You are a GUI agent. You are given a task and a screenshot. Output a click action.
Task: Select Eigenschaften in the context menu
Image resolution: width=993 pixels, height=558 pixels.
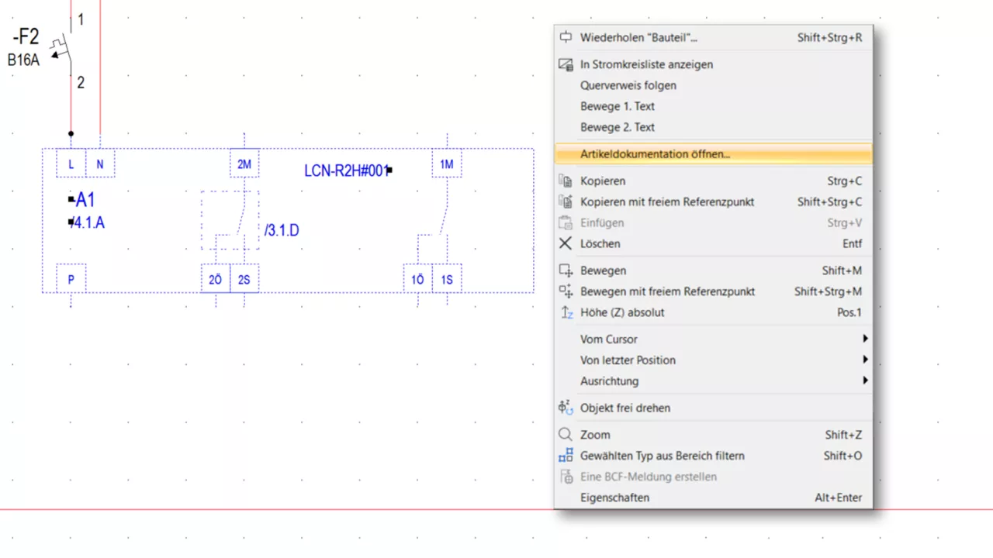614,498
